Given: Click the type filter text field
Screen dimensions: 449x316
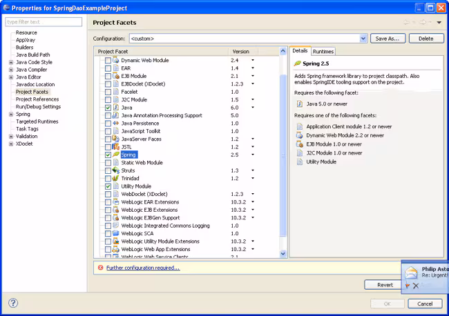Looking at the screenshot, I should tap(43, 22).
